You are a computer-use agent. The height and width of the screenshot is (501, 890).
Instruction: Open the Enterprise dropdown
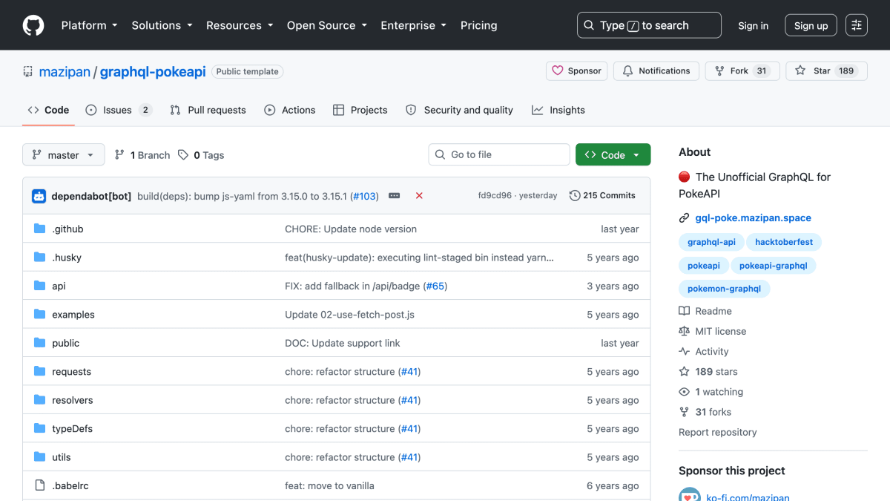(413, 25)
